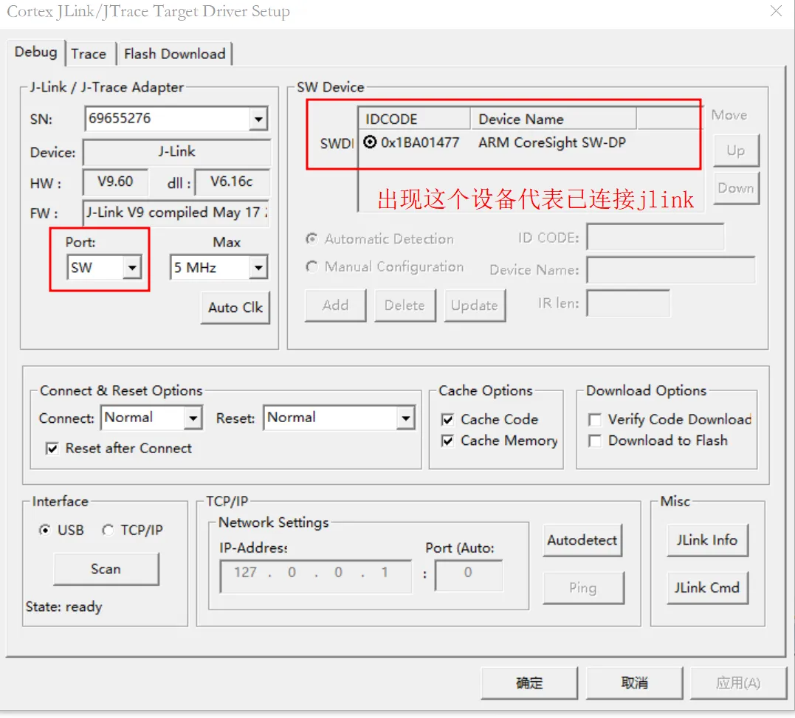Select Manual Configuration radio button
The image size is (795, 718).
tap(312, 266)
